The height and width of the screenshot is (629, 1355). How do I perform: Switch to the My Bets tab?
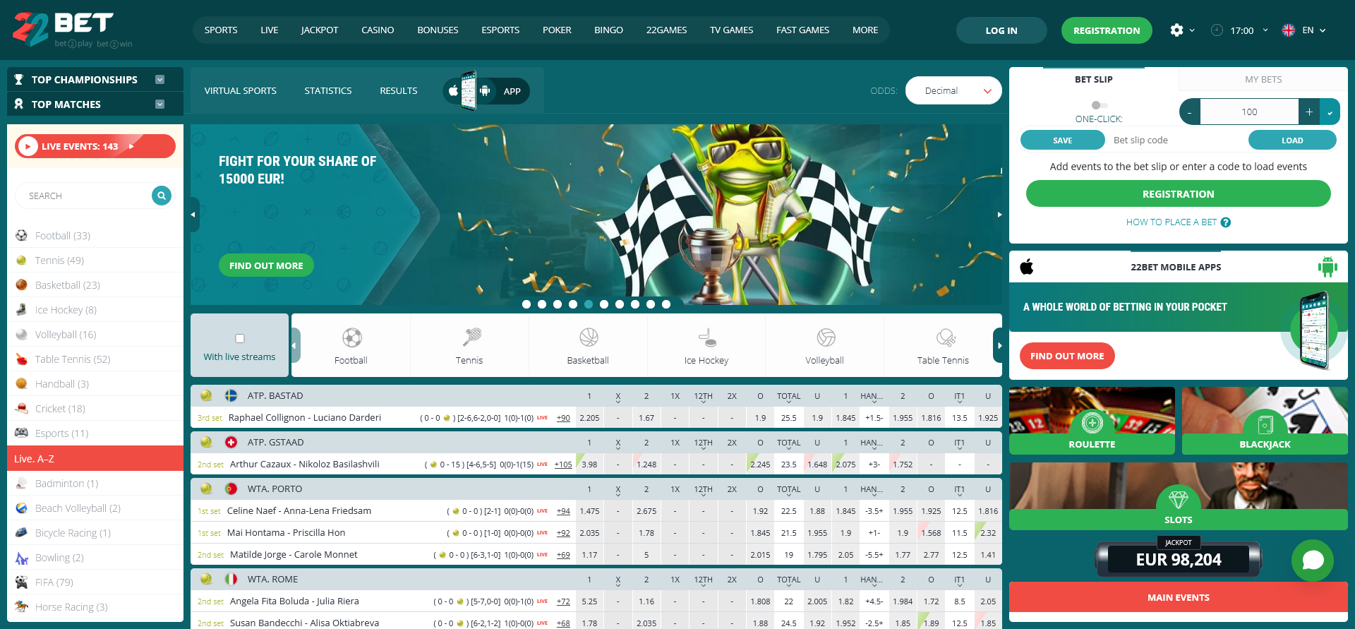coord(1263,80)
